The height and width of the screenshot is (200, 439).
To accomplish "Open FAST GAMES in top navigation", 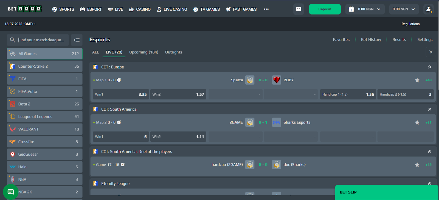I will (241, 9).
